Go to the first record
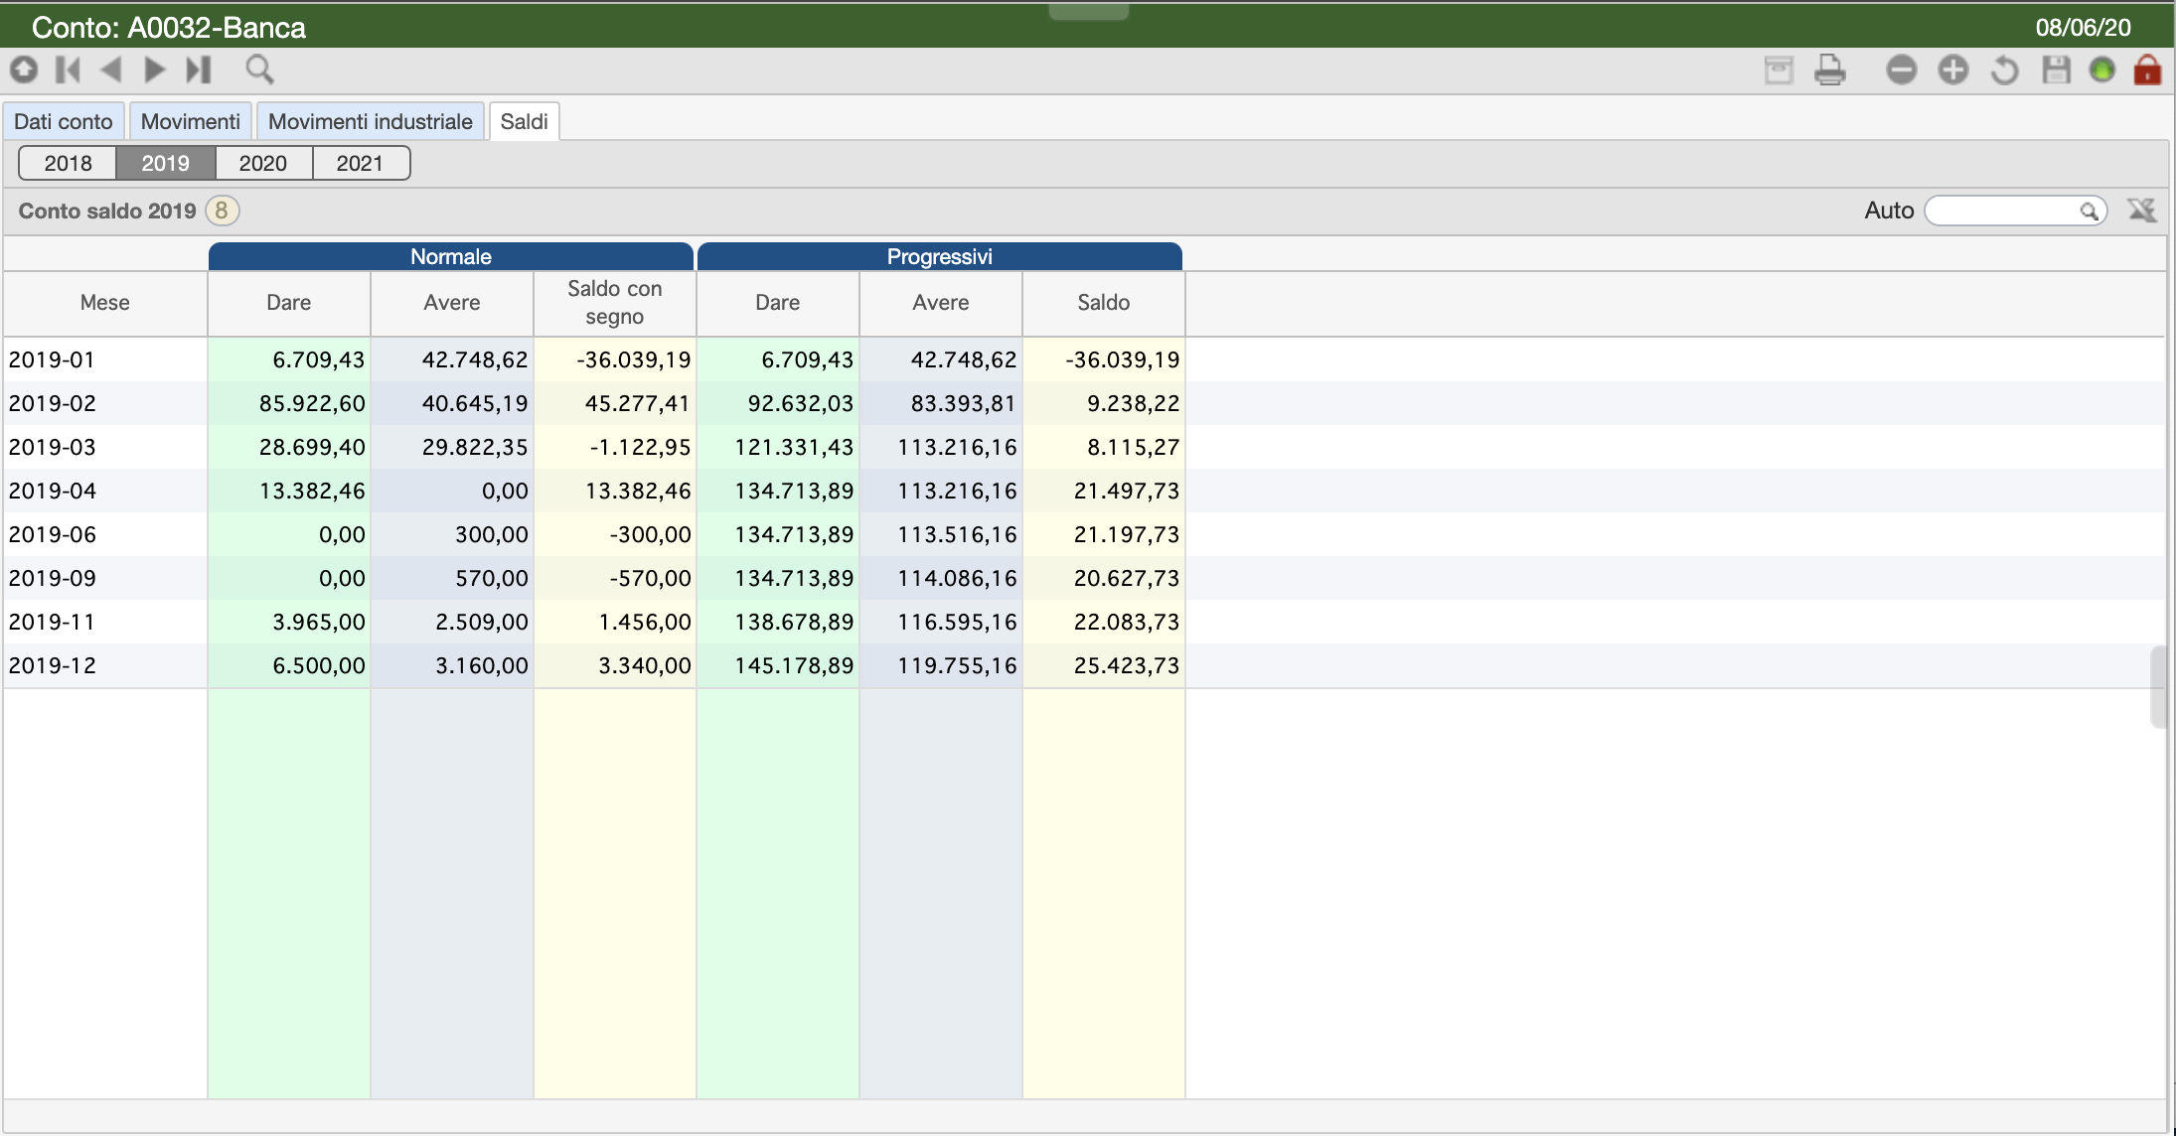 68,70
